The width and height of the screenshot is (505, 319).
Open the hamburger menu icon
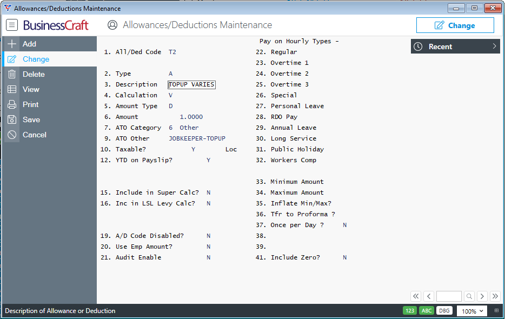pos(12,25)
